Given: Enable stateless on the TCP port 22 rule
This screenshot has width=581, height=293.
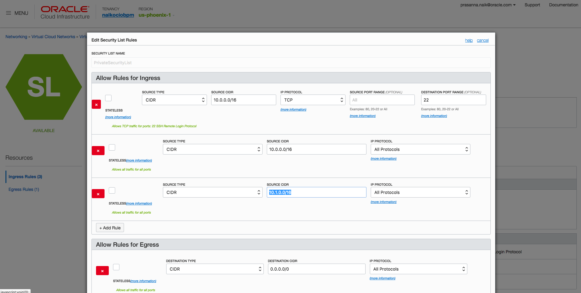Looking at the screenshot, I should click(108, 98).
